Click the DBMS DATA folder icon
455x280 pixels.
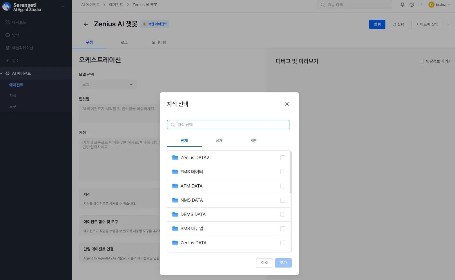(175, 214)
